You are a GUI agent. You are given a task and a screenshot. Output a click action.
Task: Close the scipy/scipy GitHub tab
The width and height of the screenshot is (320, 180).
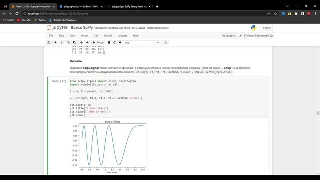tap(150, 6)
